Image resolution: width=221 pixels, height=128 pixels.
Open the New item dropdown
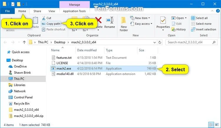140,18
